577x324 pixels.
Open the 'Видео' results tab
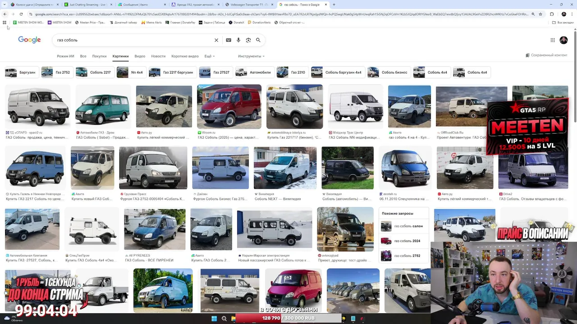(140, 56)
